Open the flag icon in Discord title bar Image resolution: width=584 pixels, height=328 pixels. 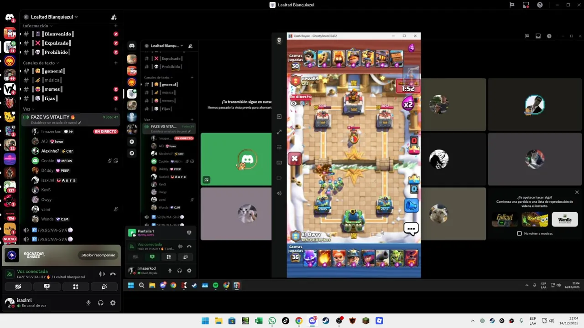point(512,5)
